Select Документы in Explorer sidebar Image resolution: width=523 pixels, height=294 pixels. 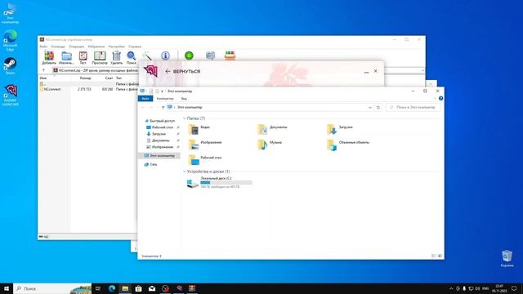(158, 140)
